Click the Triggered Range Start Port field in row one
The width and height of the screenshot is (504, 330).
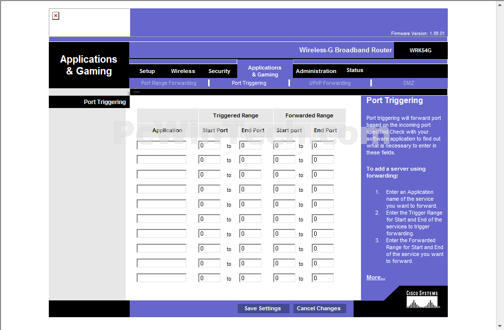[x=209, y=145]
